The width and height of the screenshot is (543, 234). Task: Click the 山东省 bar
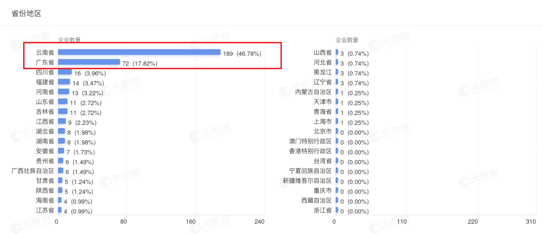(63, 102)
